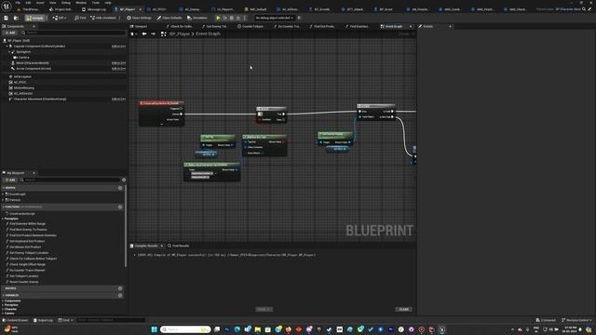
Task: Add a new variable with VARIABLES plus icon
Action: point(120,295)
